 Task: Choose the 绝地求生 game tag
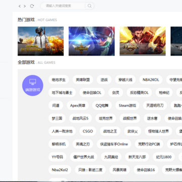pyautogui.click(x=59, y=80)
